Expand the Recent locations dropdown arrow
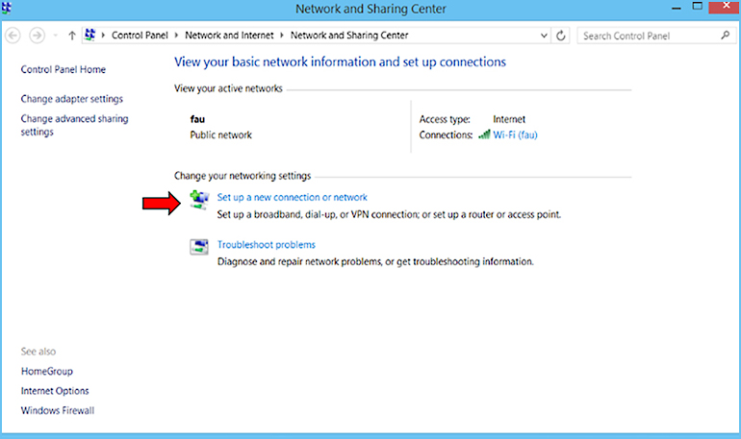This screenshot has width=741, height=439. click(55, 36)
